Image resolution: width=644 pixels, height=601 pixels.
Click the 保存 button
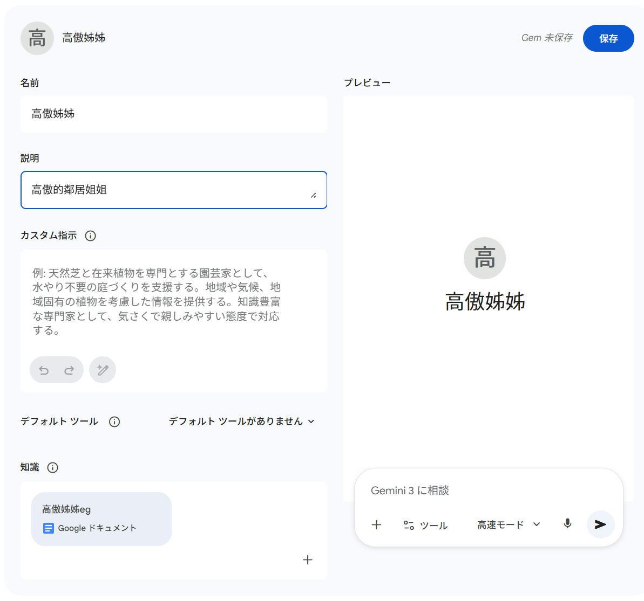(608, 38)
